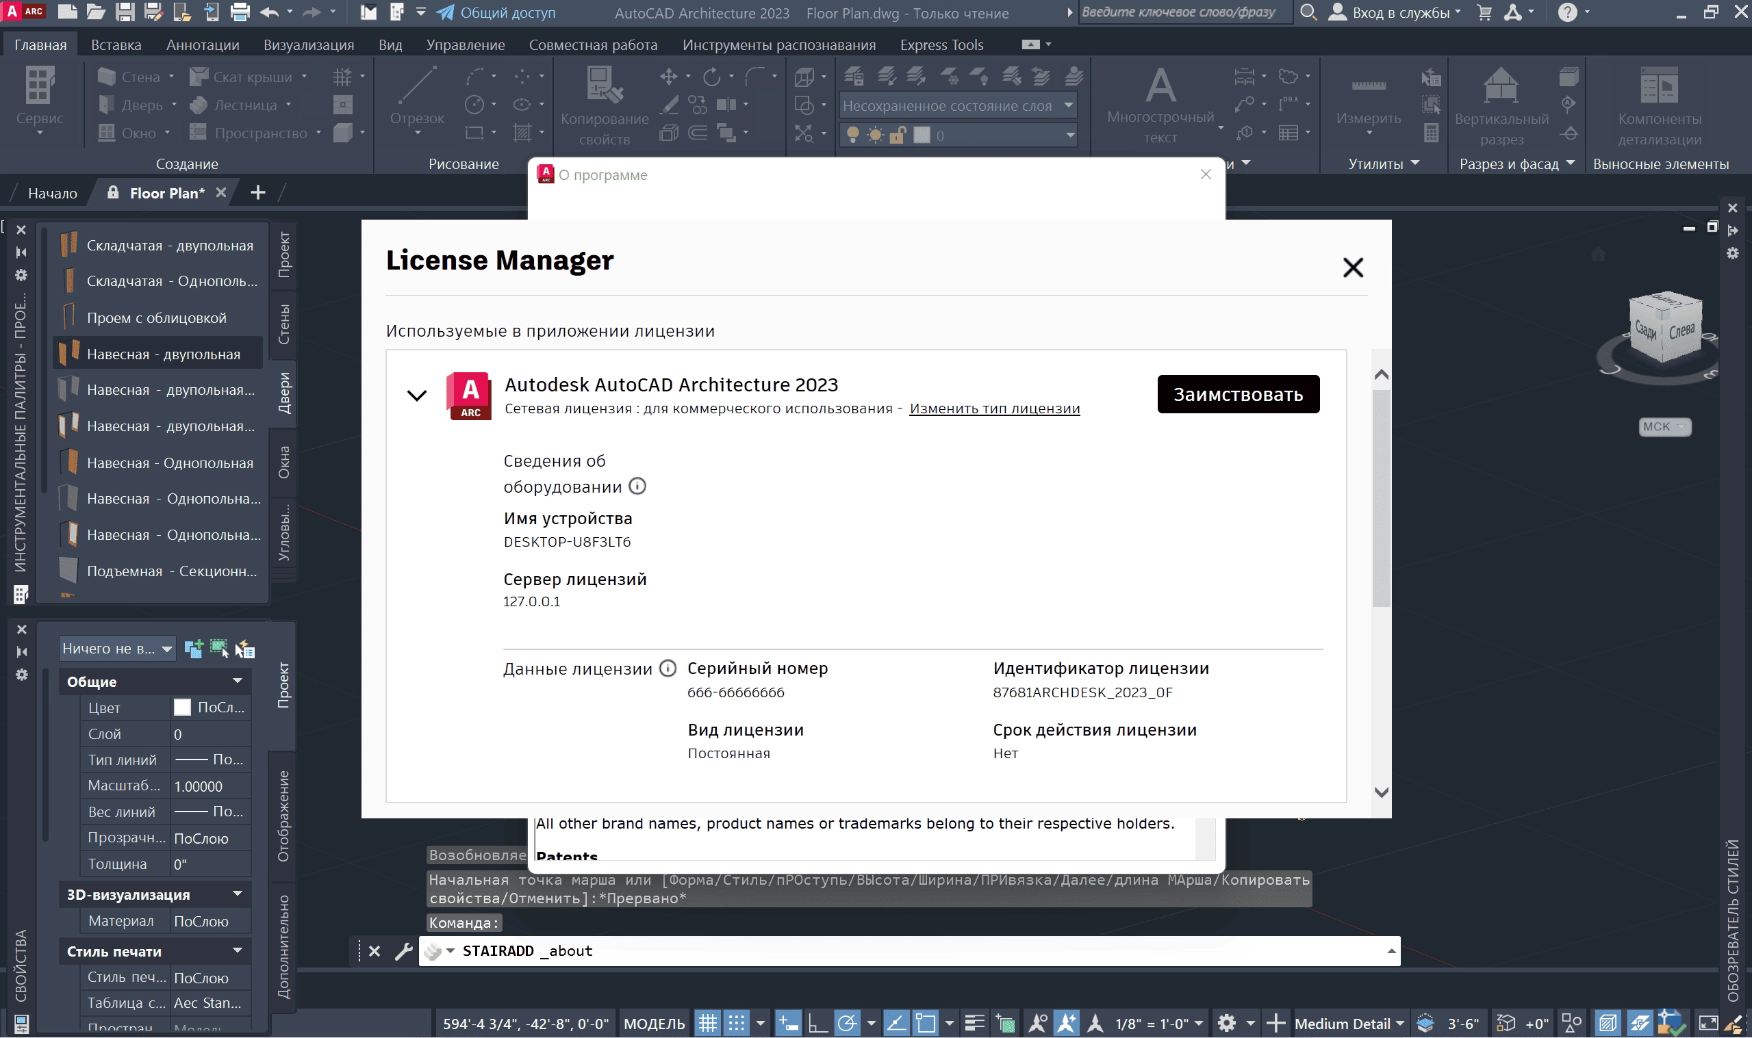This screenshot has width=1752, height=1038.
Task: Open the Визуализация ribbon tab
Action: pyautogui.click(x=309, y=44)
